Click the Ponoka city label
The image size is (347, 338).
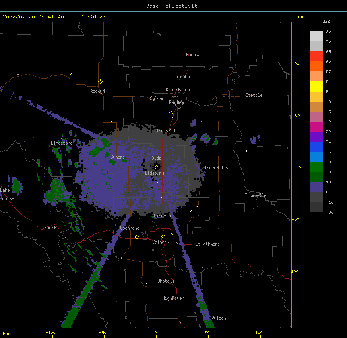(193, 55)
